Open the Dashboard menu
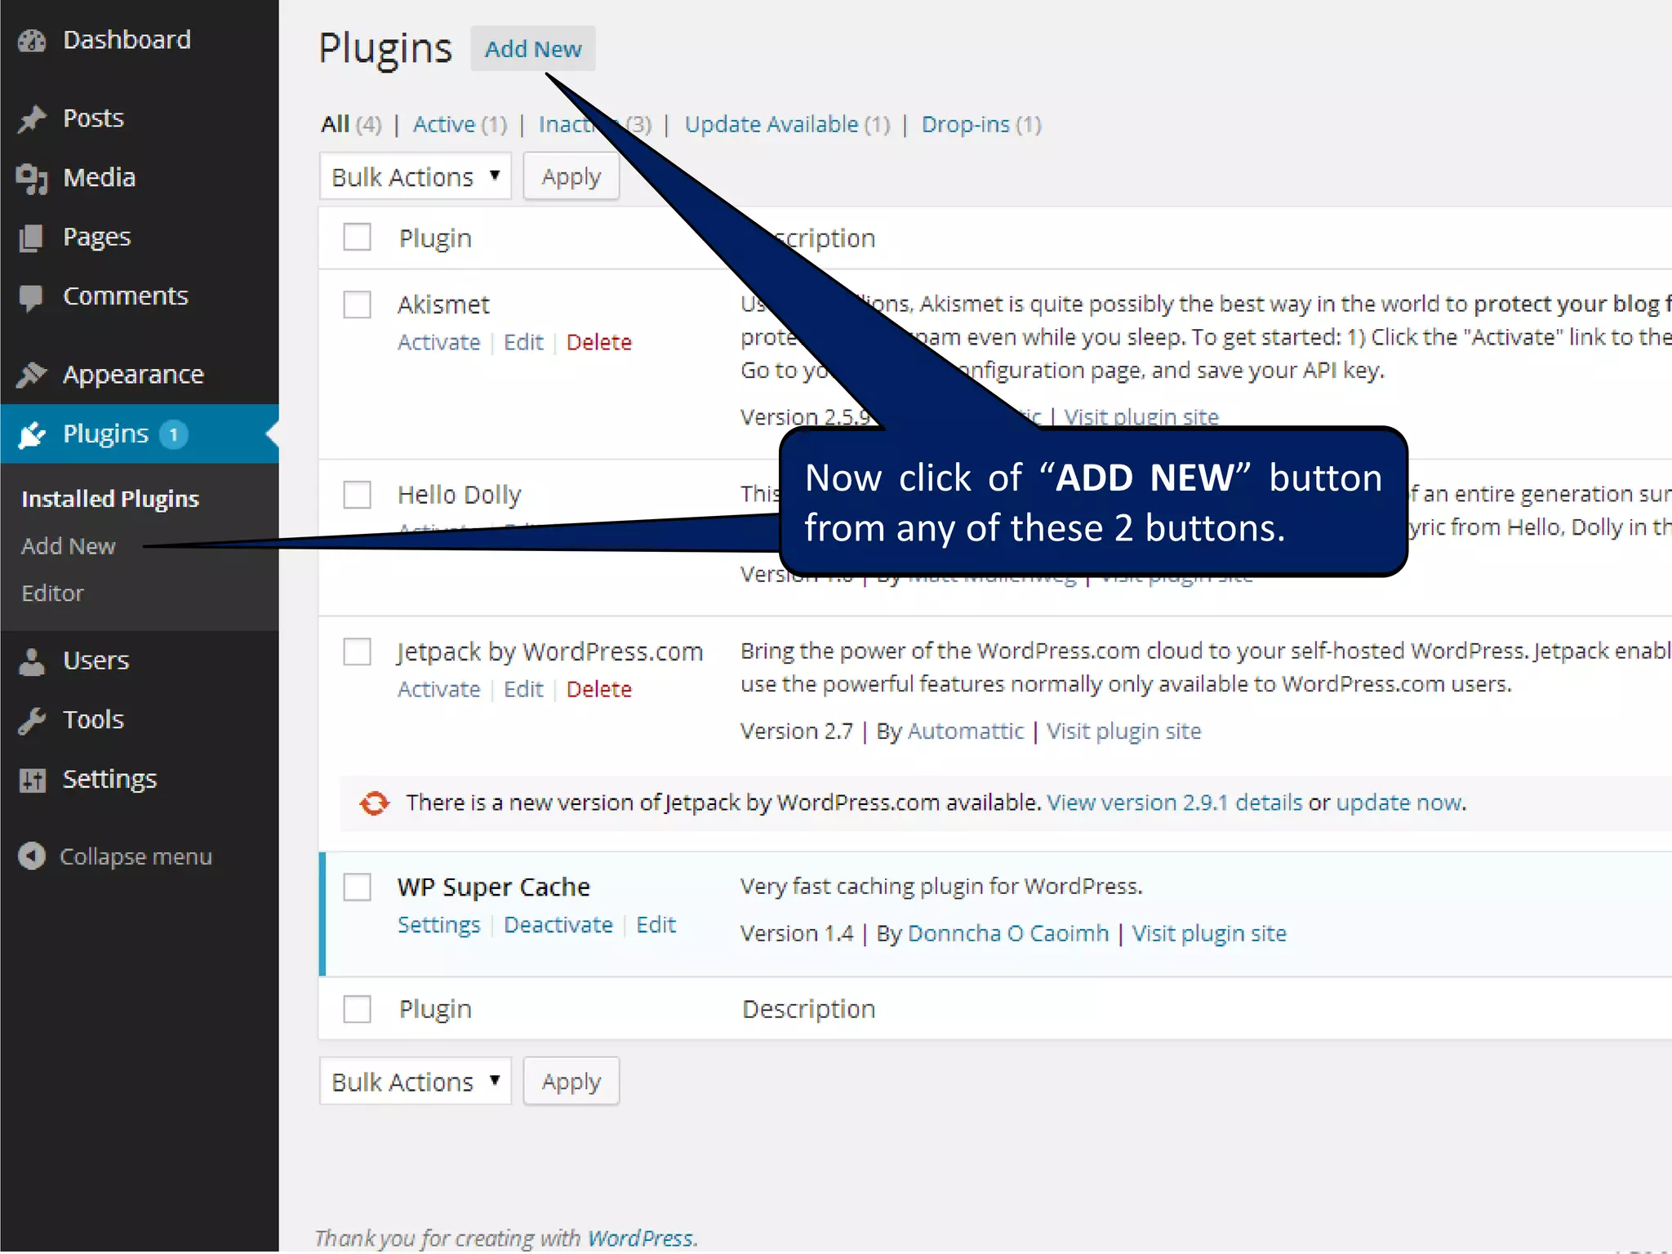 127,40
